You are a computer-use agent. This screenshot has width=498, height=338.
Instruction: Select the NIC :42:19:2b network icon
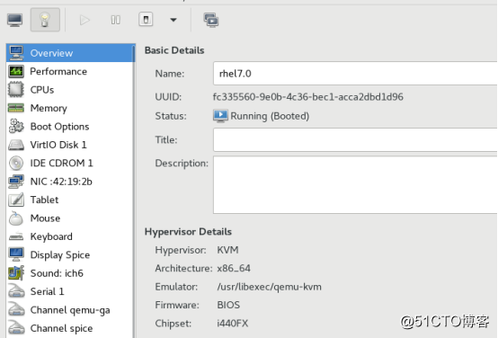(x=16, y=182)
